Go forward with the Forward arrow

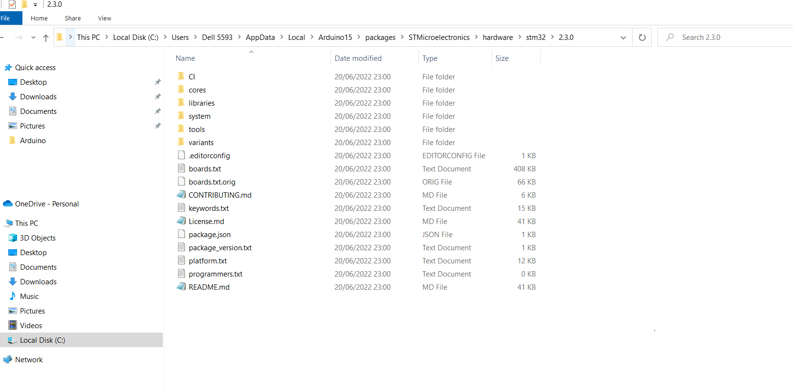(x=19, y=37)
